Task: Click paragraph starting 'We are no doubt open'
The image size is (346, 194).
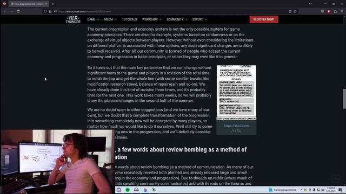Action: [150, 123]
